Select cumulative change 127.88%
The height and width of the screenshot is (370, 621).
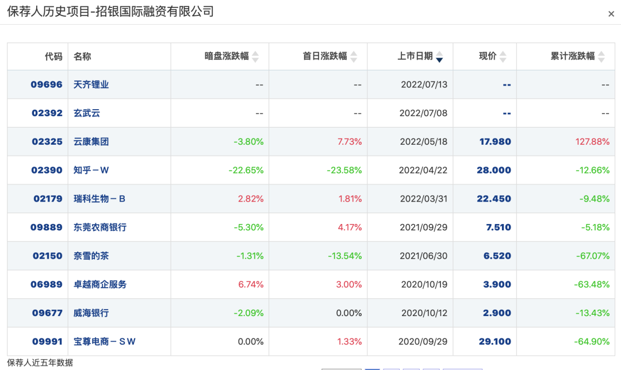[x=592, y=142]
